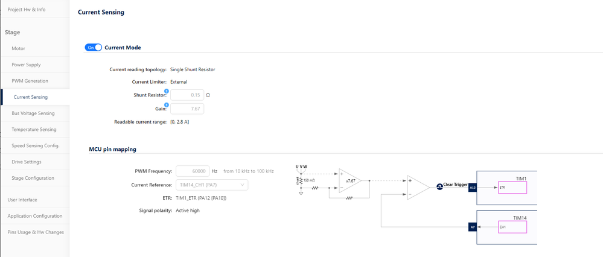Screen dimensions: 603x257
Task: Click the info badge above Shunt Resistor
Action: click(167, 90)
